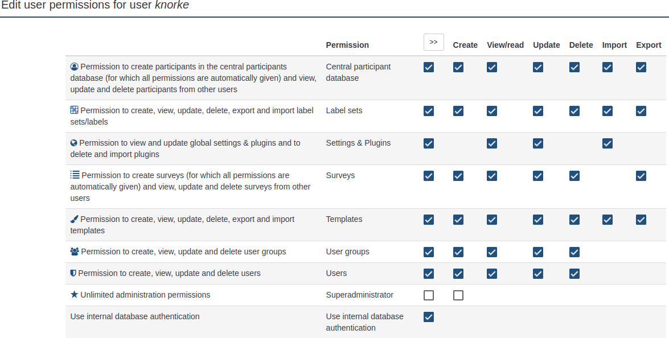
Task: Uncheck internal database authentication checkbox
Action: click(x=429, y=317)
